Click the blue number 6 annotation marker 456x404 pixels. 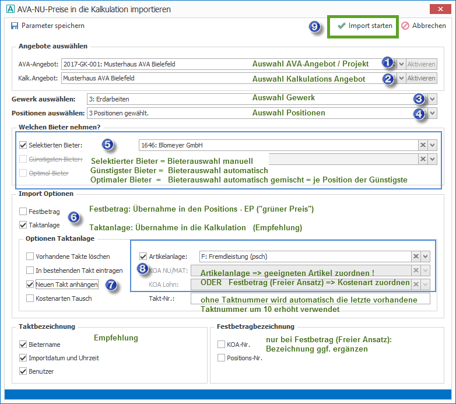coord(74,217)
